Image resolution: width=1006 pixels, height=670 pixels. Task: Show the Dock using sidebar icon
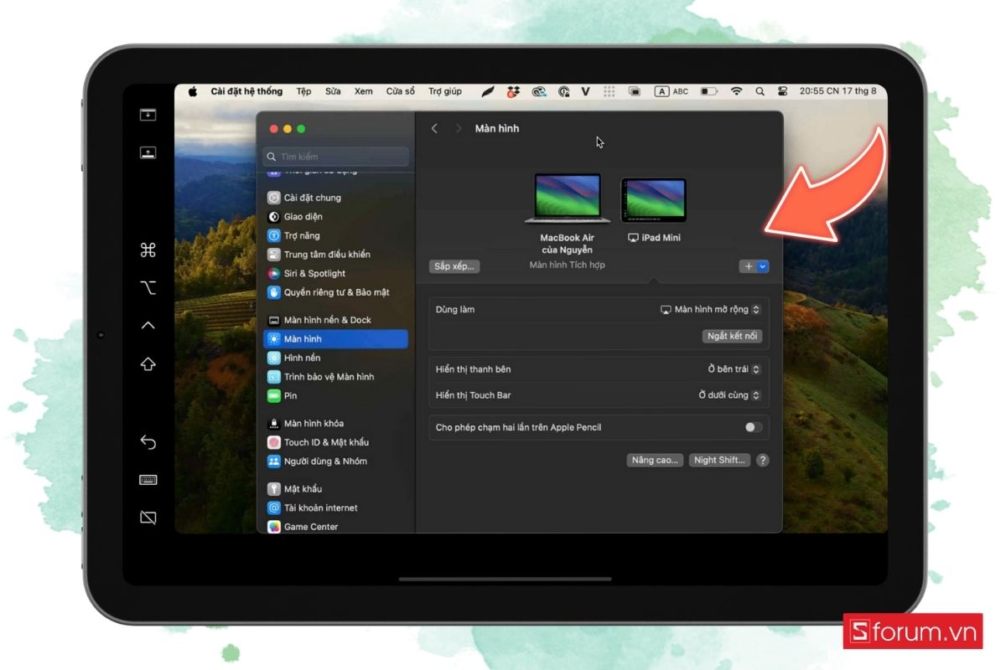(148, 153)
